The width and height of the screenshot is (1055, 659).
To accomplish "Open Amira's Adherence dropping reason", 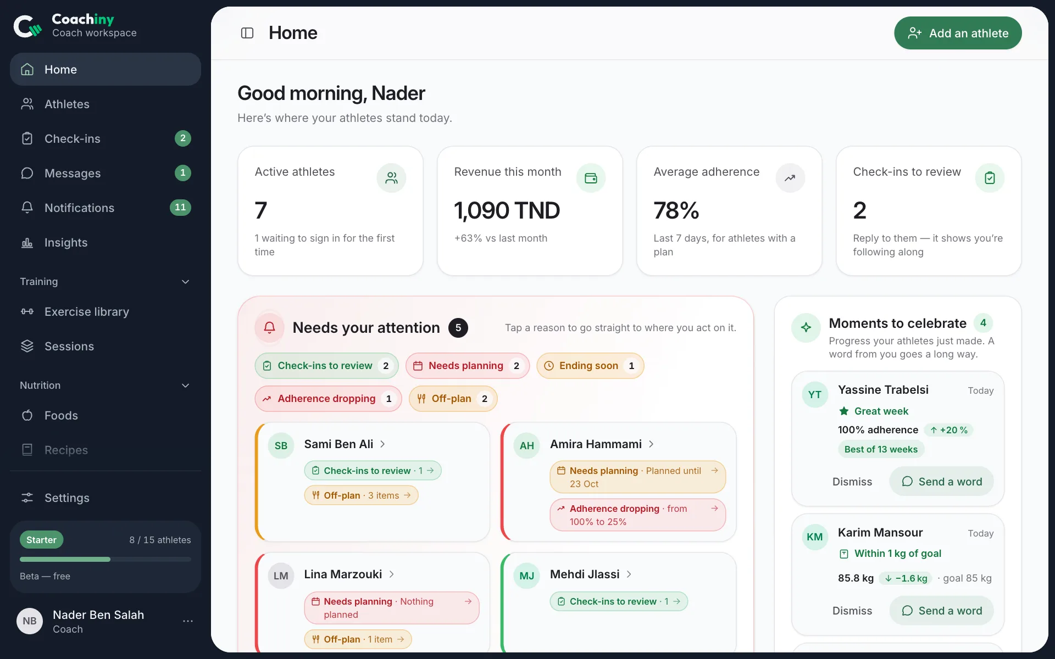I will click(x=637, y=515).
